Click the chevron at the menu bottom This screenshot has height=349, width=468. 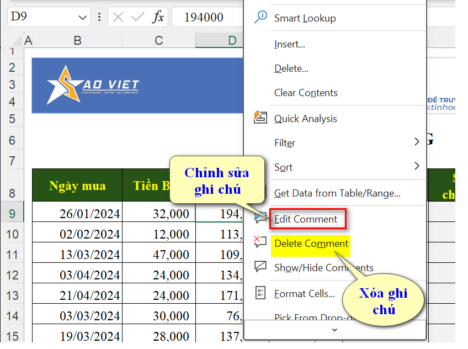pos(334,330)
